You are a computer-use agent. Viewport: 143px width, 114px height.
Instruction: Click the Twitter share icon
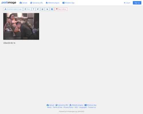(x=38, y=9)
